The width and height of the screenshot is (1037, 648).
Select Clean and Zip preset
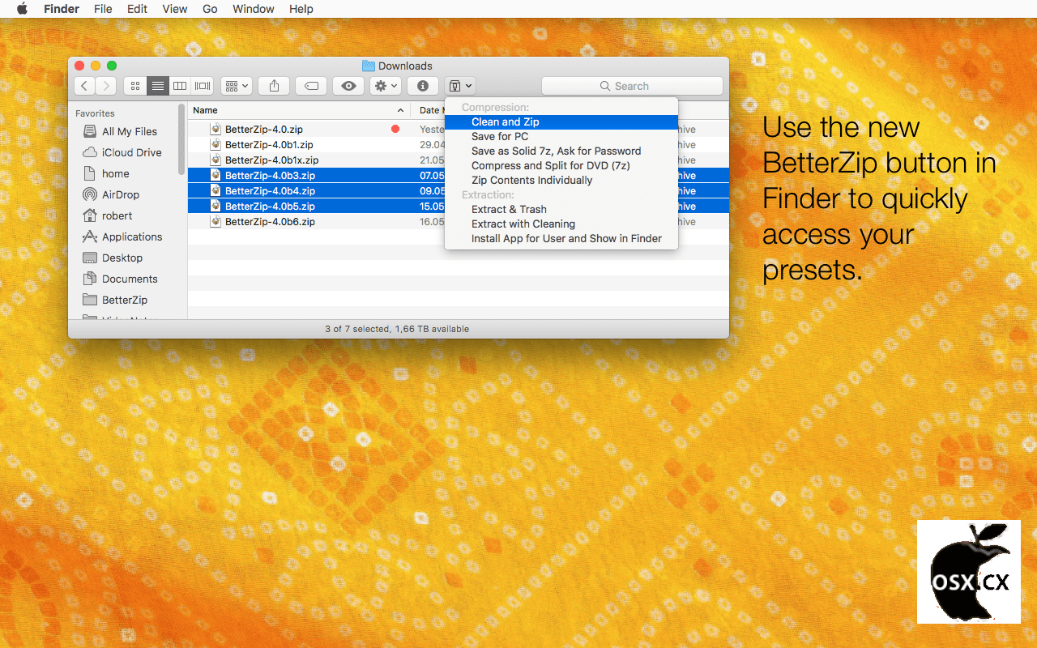pos(561,122)
